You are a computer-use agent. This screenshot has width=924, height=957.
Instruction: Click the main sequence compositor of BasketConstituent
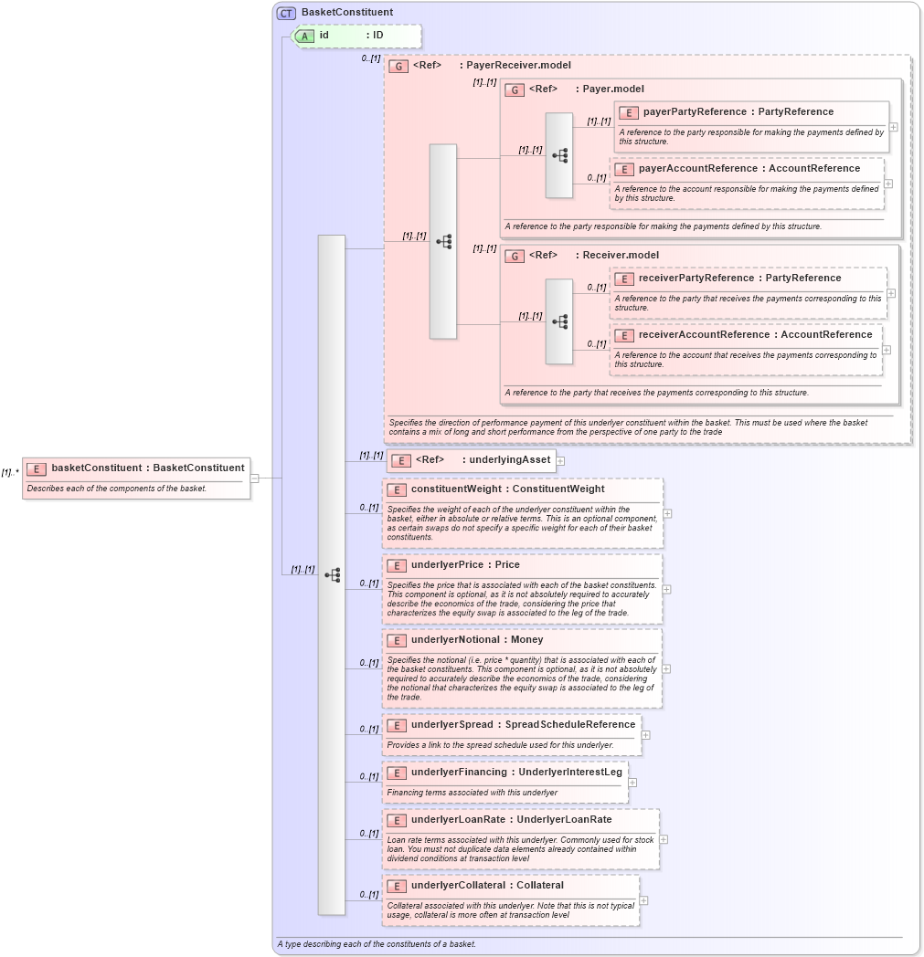pyautogui.click(x=333, y=576)
